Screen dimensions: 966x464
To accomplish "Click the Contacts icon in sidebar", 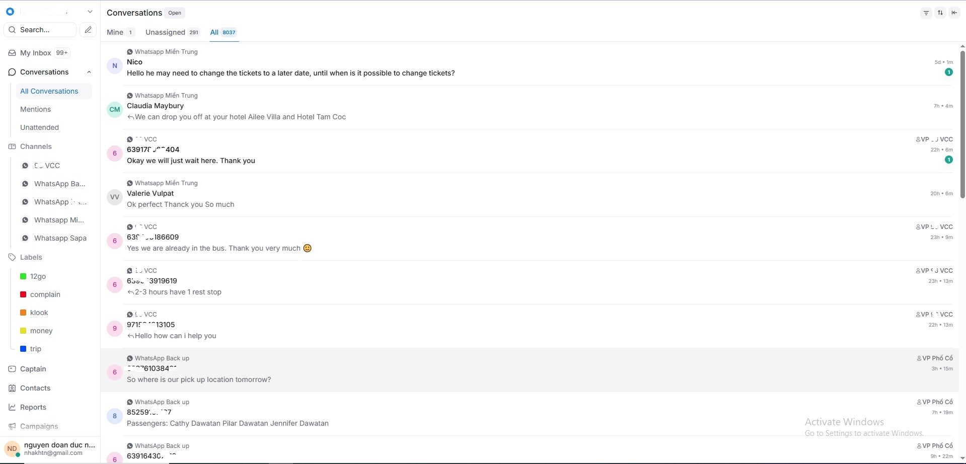I will coord(12,388).
